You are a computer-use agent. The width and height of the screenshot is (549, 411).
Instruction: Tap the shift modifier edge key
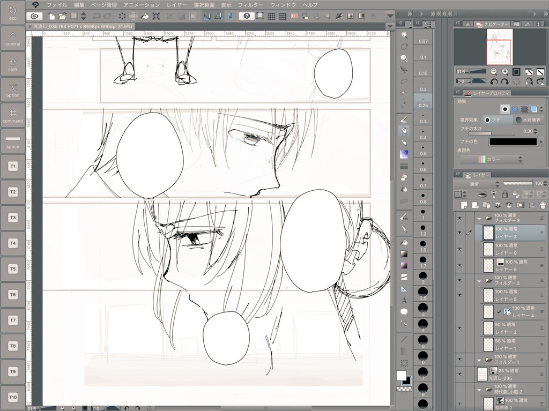click(13, 65)
